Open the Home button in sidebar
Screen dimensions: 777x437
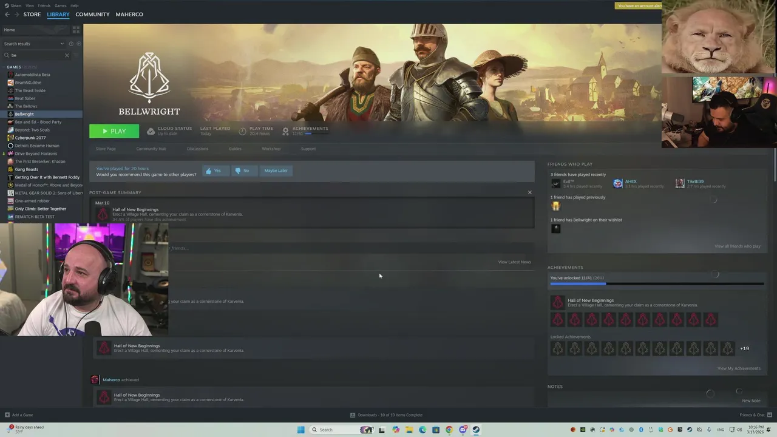click(35, 30)
